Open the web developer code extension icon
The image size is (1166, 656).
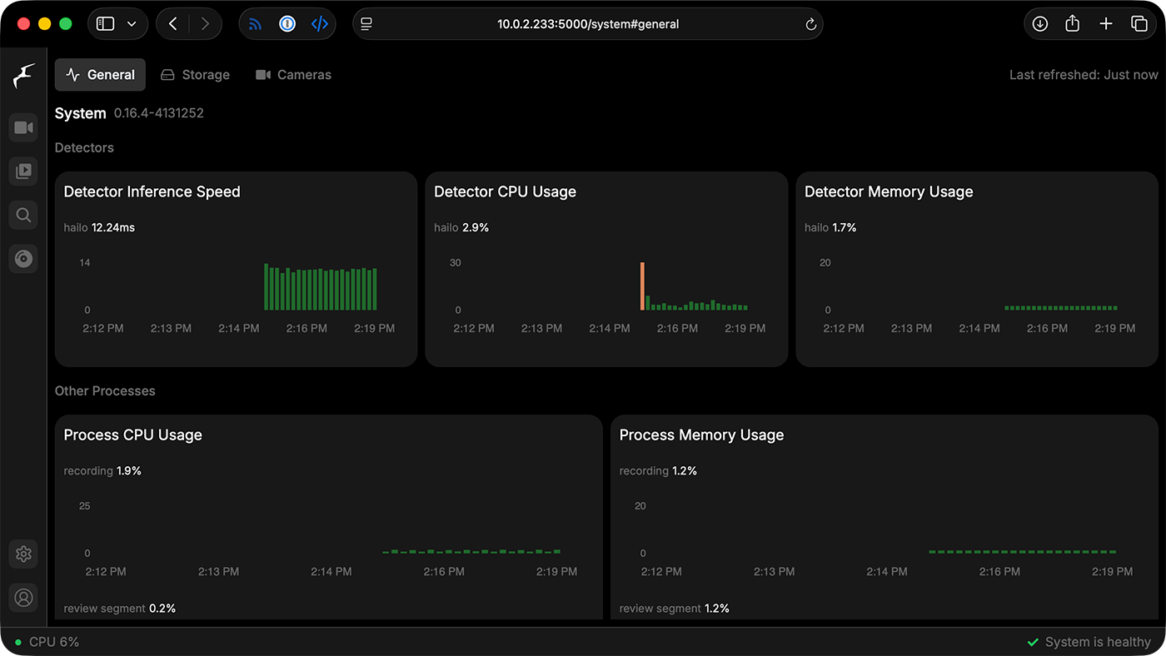(319, 24)
